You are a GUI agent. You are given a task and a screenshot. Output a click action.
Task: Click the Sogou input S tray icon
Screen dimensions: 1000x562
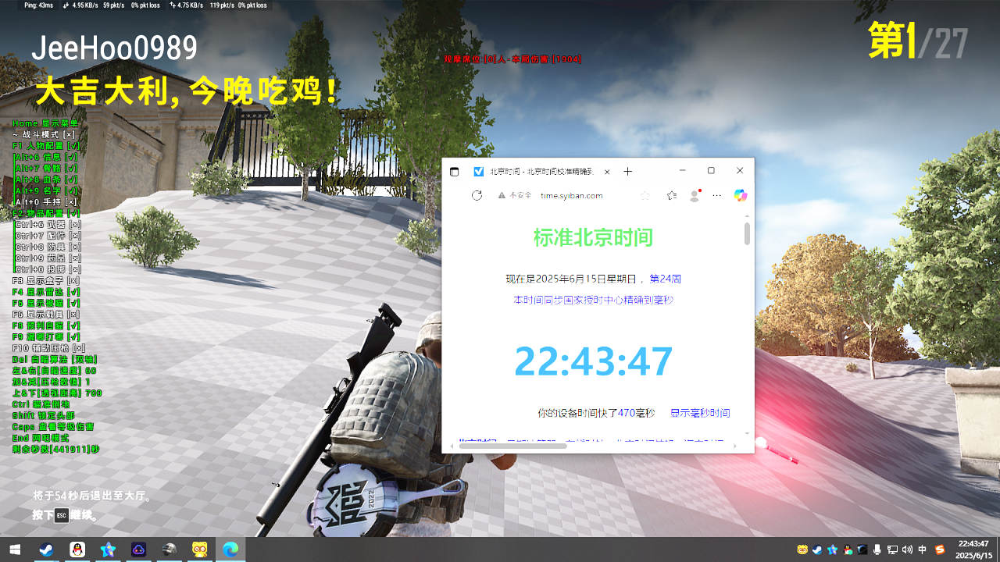(x=941, y=550)
